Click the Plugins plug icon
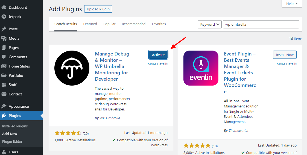The image size is (307, 155). (4, 116)
